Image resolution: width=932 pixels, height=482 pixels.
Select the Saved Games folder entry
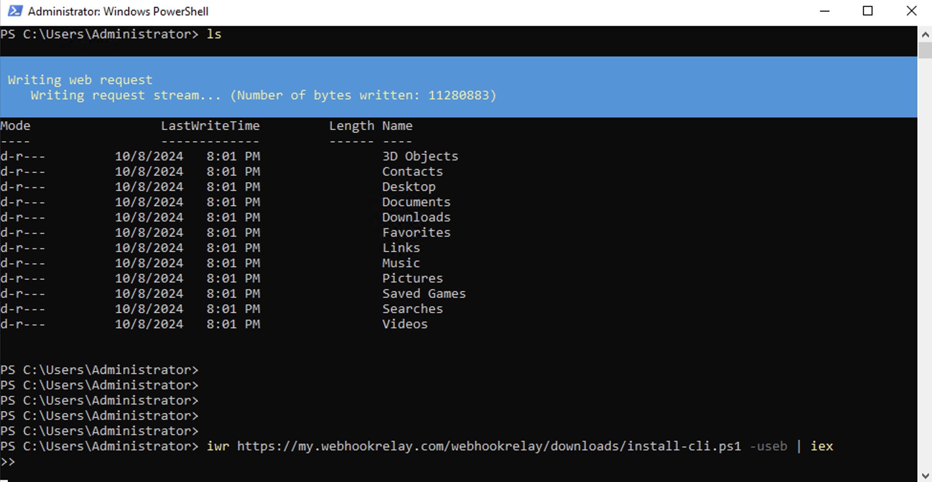pos(424,293)
